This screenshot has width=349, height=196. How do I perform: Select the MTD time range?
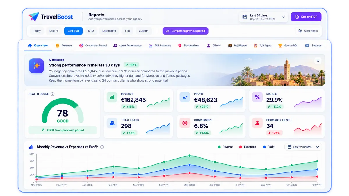pyautogui.click(x=91, y=31)
